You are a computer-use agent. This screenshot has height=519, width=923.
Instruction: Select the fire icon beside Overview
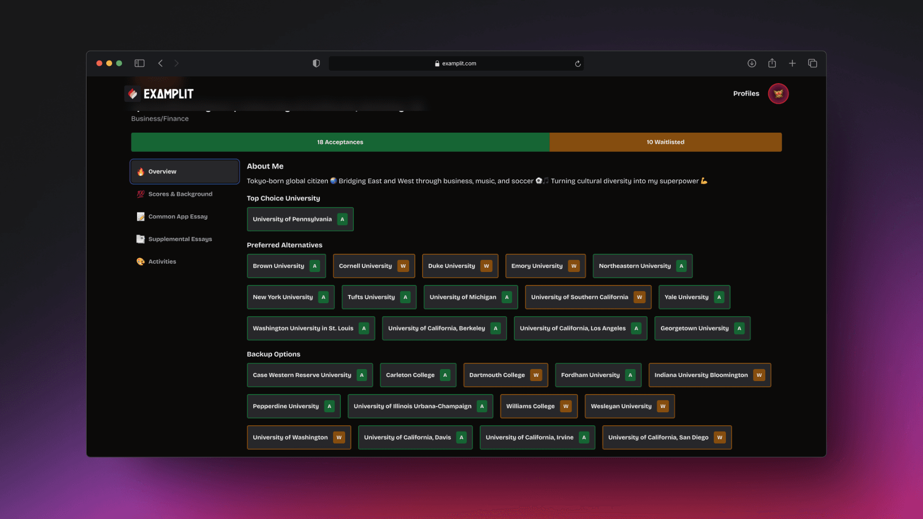coord(140,172)
